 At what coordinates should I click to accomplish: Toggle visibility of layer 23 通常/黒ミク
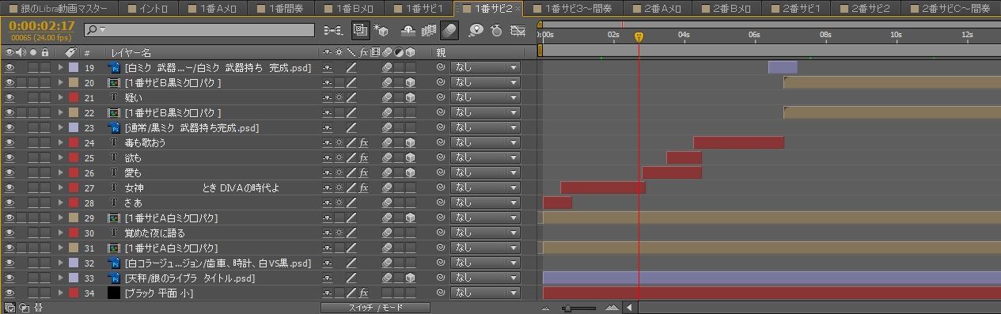click(10, 128)
